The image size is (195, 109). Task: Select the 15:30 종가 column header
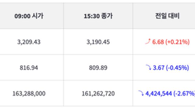point(98,16)
